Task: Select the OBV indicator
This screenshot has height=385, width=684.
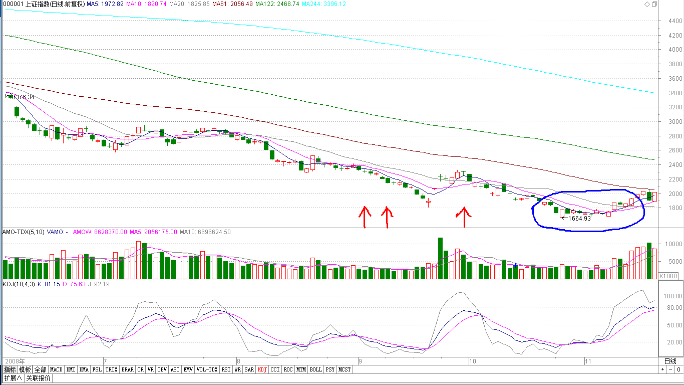Action: pos(162,369)
